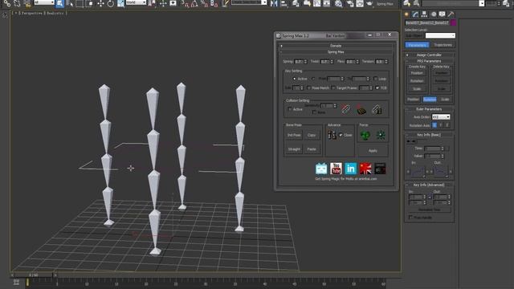Click the green radial Force icon
The width and height of the screenshot is (514, 289).
click(381, 135)
